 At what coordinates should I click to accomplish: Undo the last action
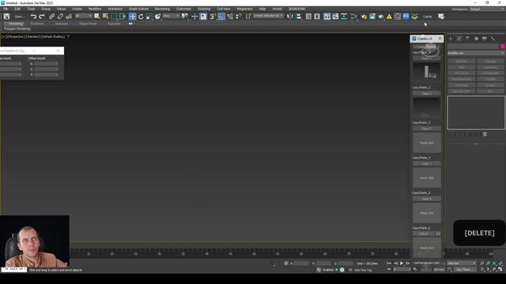pyautogui.click(x=33, y=17)
